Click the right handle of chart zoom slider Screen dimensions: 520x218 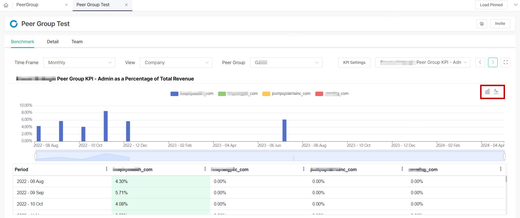(x=504, y=156)
